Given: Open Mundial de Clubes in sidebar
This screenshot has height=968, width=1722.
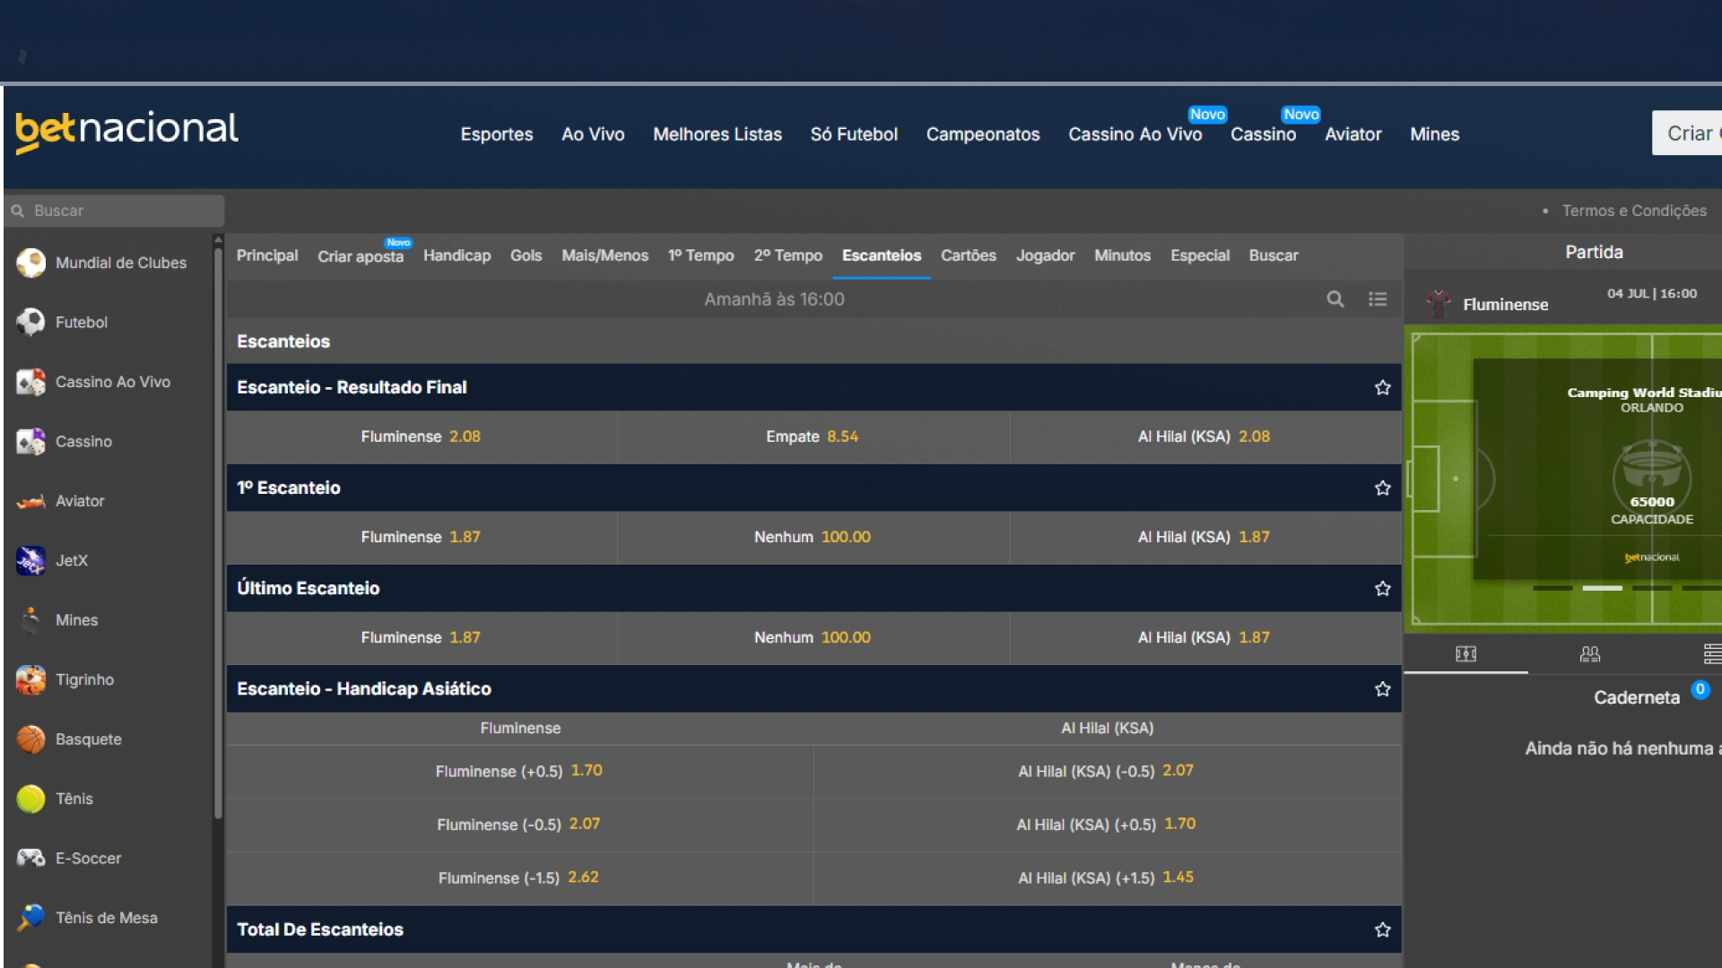Looking at the screenshot, I should [120, 263].
